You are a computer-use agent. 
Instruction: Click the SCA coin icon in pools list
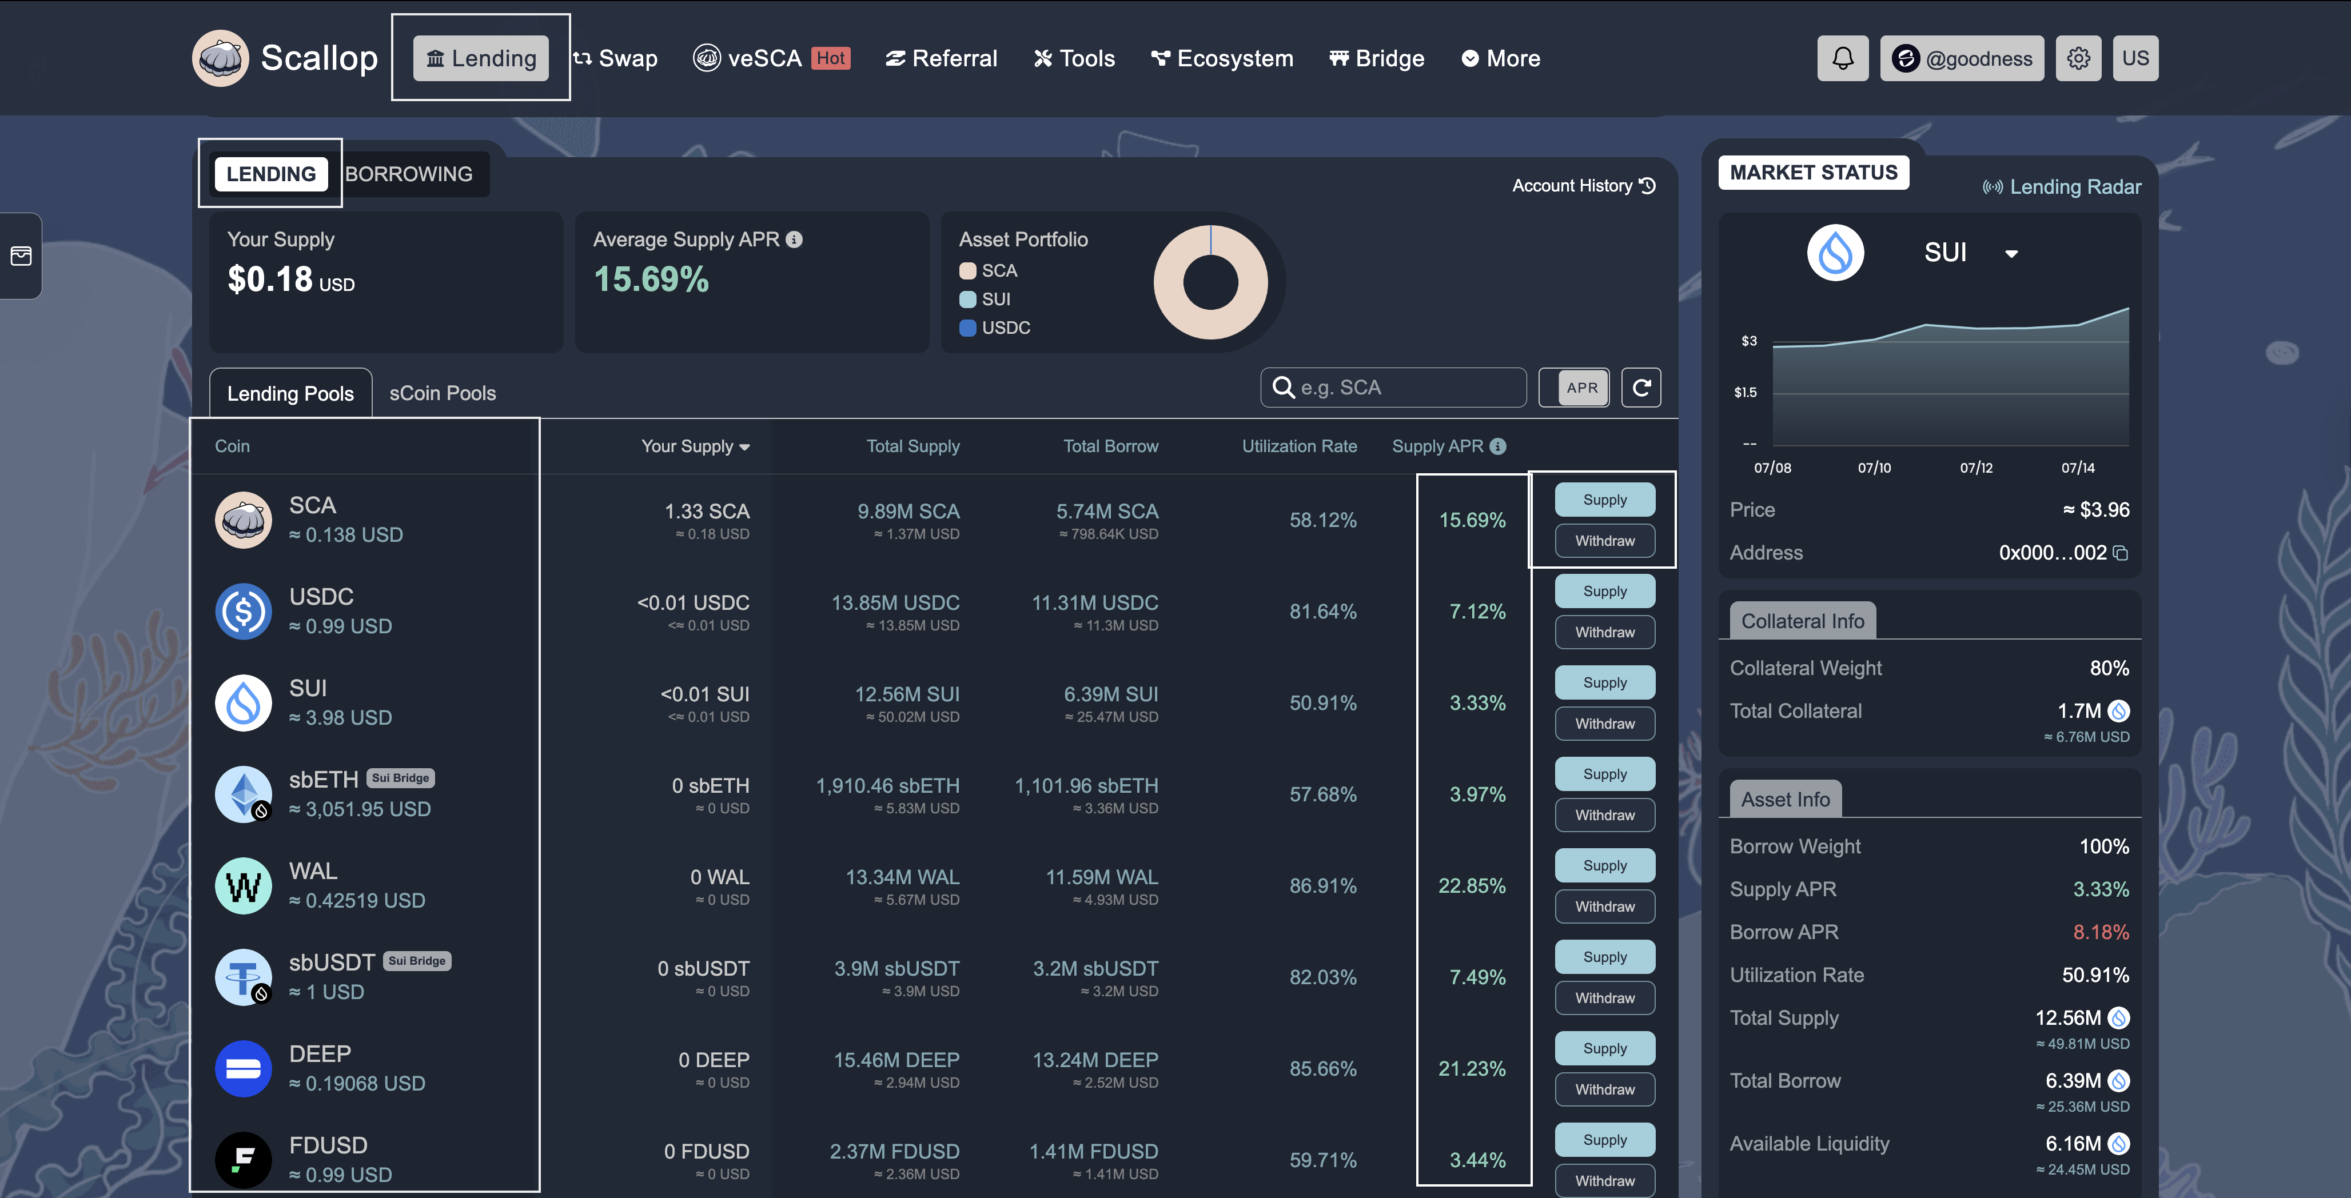coord(243,519)
